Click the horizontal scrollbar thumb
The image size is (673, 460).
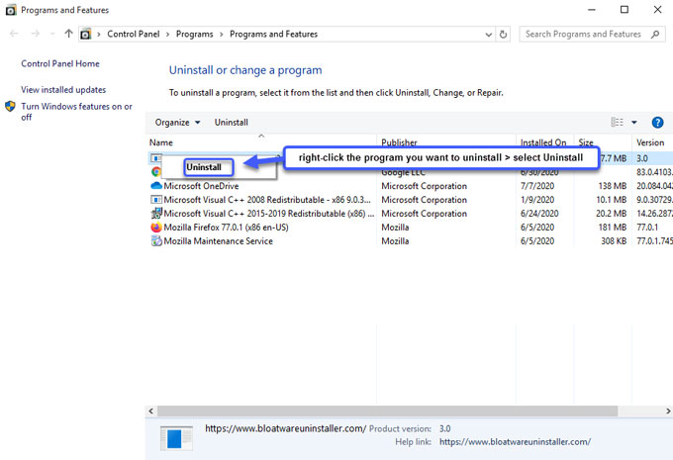[x=387, y=411]
